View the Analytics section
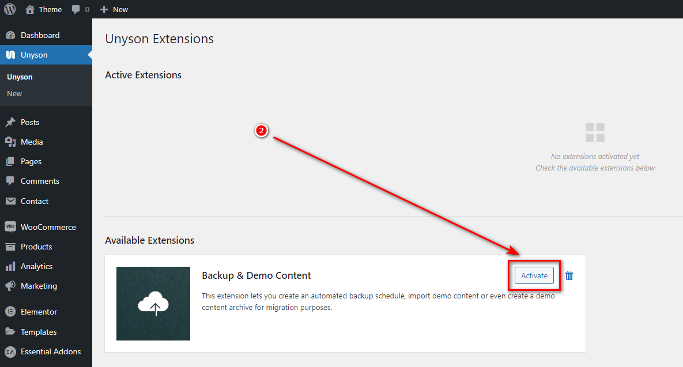The width and height of the screenshot is (683, 367). (x=36, y=266)
